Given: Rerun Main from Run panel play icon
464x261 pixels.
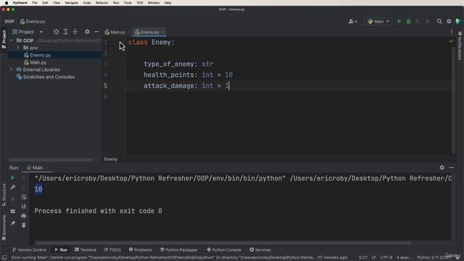Looking at the screenshot, I should [x=13, y=178].
